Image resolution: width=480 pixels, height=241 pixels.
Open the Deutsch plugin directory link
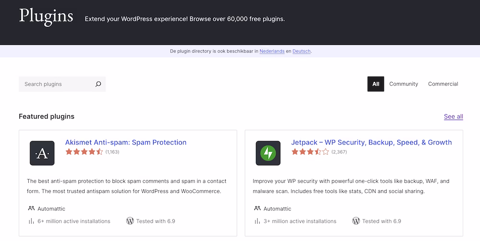click(301, 51)
